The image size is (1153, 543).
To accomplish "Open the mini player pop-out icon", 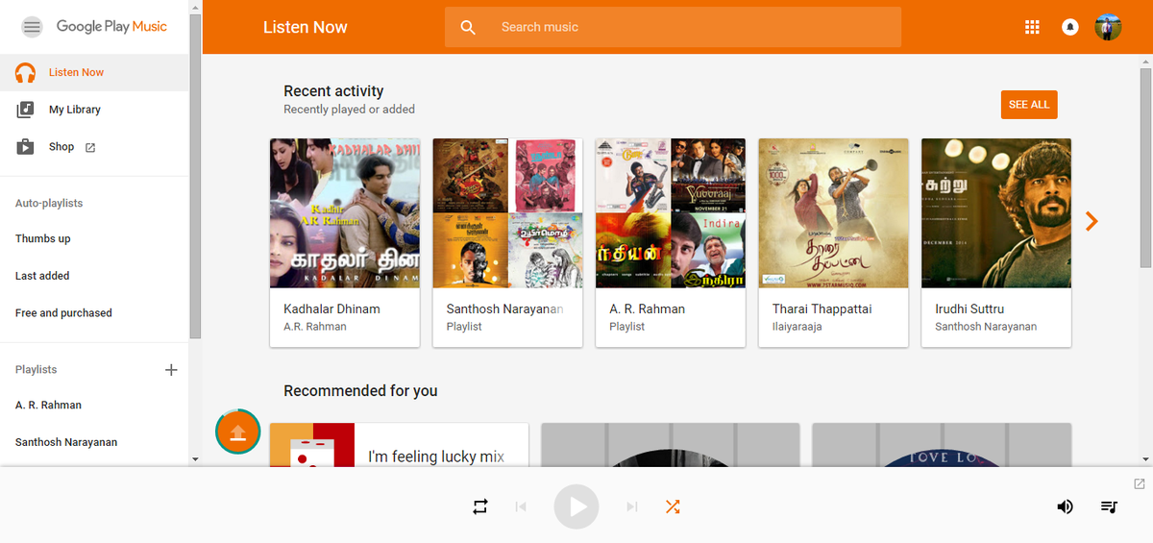I will click(1140, 483).
